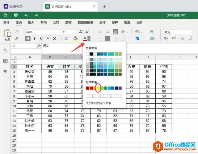The image size is (198, 154).
Task: Switch to the 公式 tab
Action: [x=56, y=22]
